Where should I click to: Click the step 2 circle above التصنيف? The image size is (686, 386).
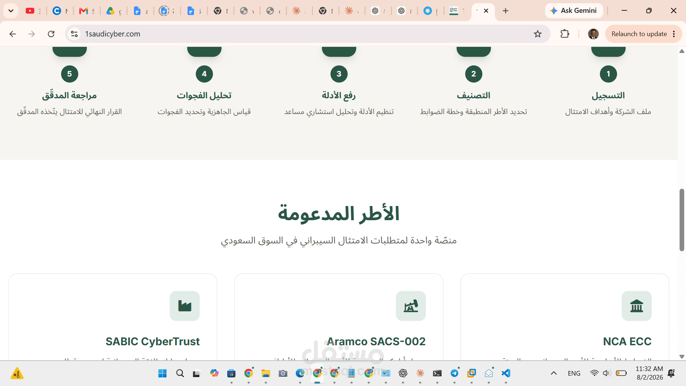click(473, 74)
